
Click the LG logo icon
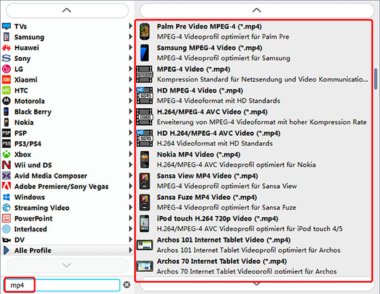tap(6, 69)
